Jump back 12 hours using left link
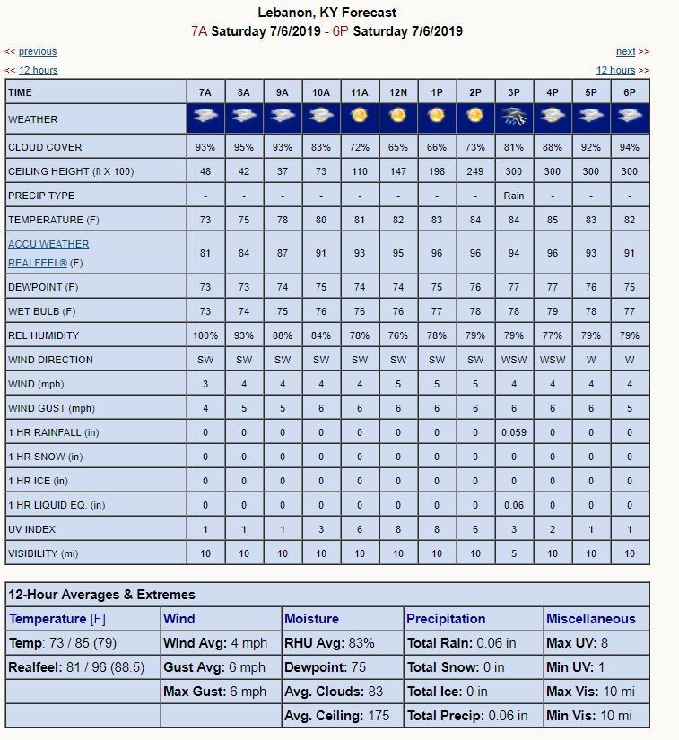The height and width of the screenshot is (740, 679). pyautogui.click(x=38, y=70)
